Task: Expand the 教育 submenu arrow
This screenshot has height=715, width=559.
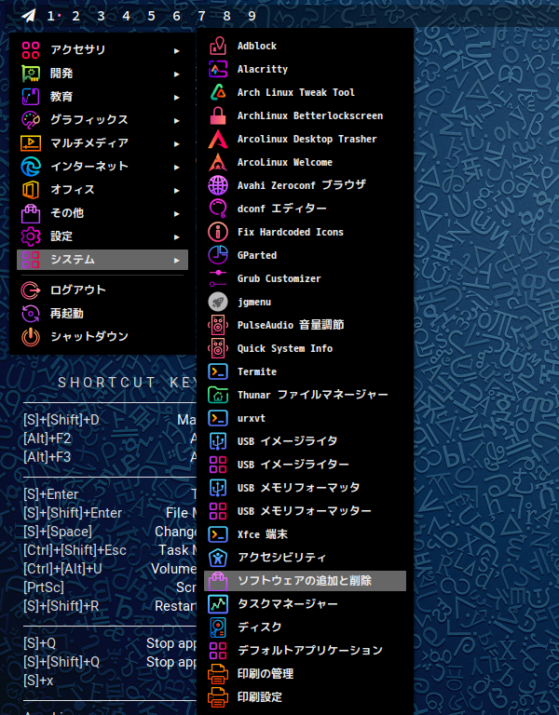Action: tap(177, 97)
